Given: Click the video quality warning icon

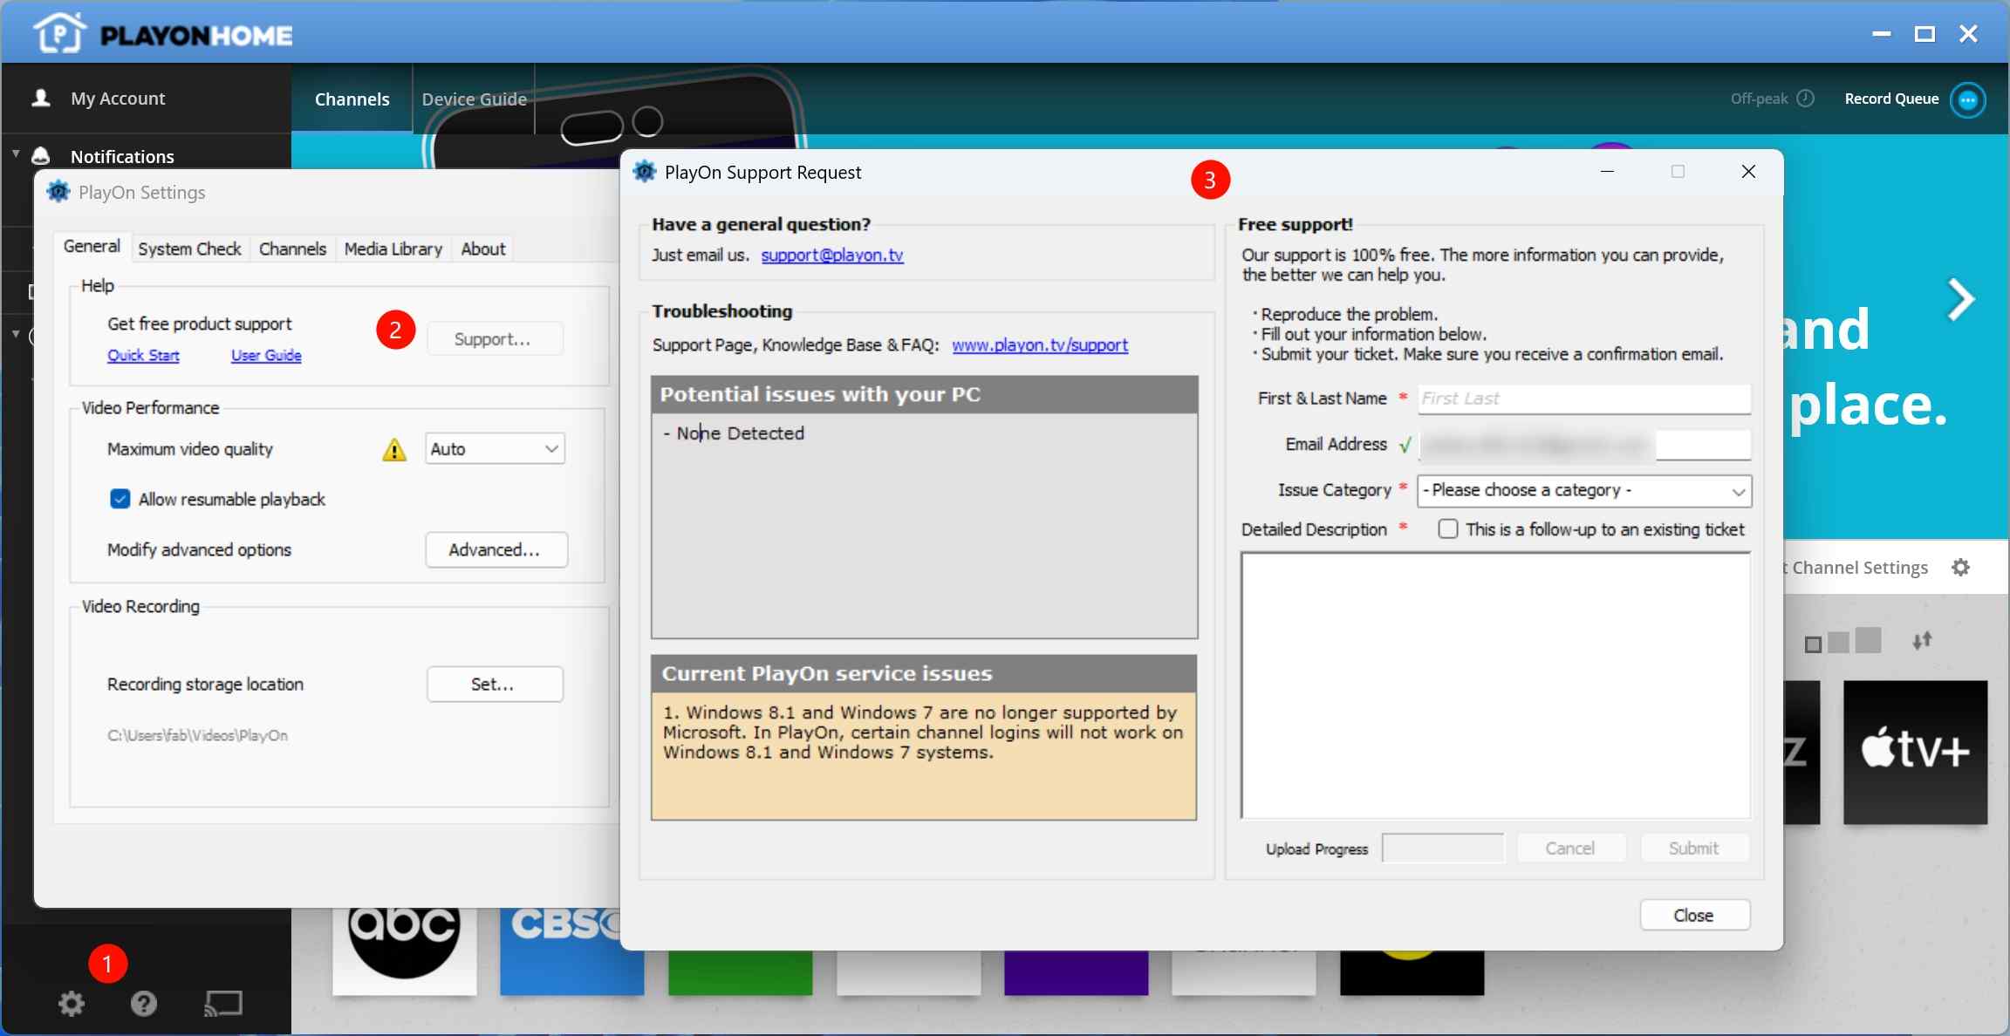Looking at the screenshot, I should tap(394, 450).
